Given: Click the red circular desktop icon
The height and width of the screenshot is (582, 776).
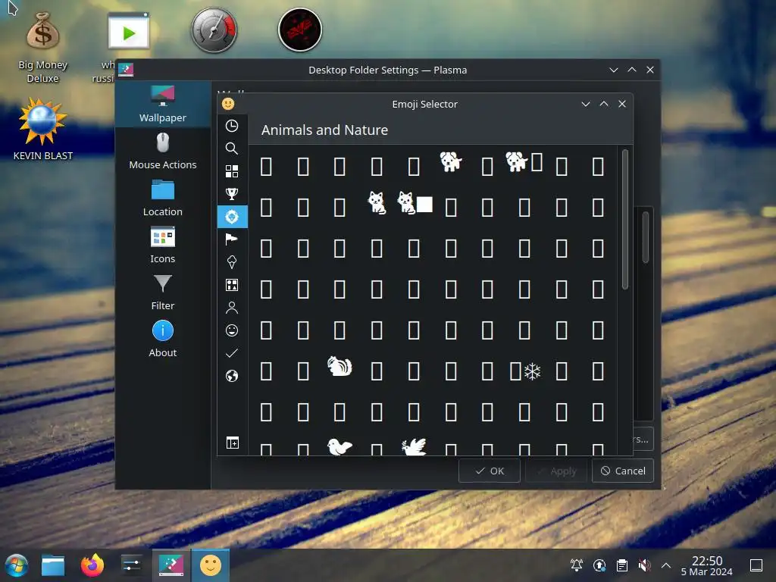Looking at the screenshot, I should (x=300, y=30).
